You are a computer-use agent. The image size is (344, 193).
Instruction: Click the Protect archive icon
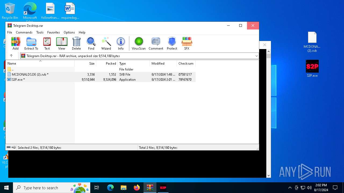(172, 43)
